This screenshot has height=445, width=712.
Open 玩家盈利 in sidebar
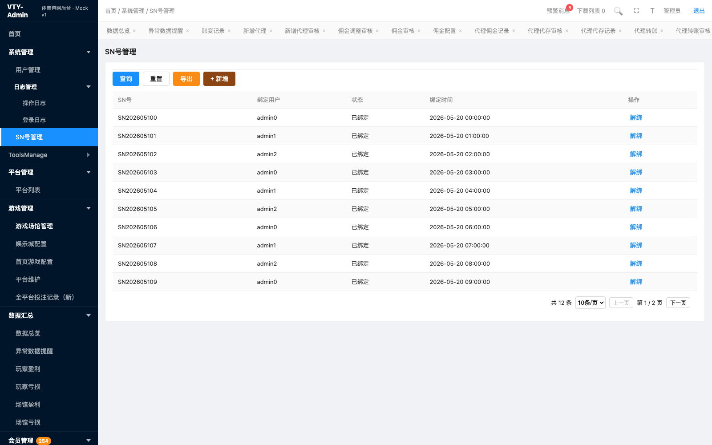(x=49, y=369)
